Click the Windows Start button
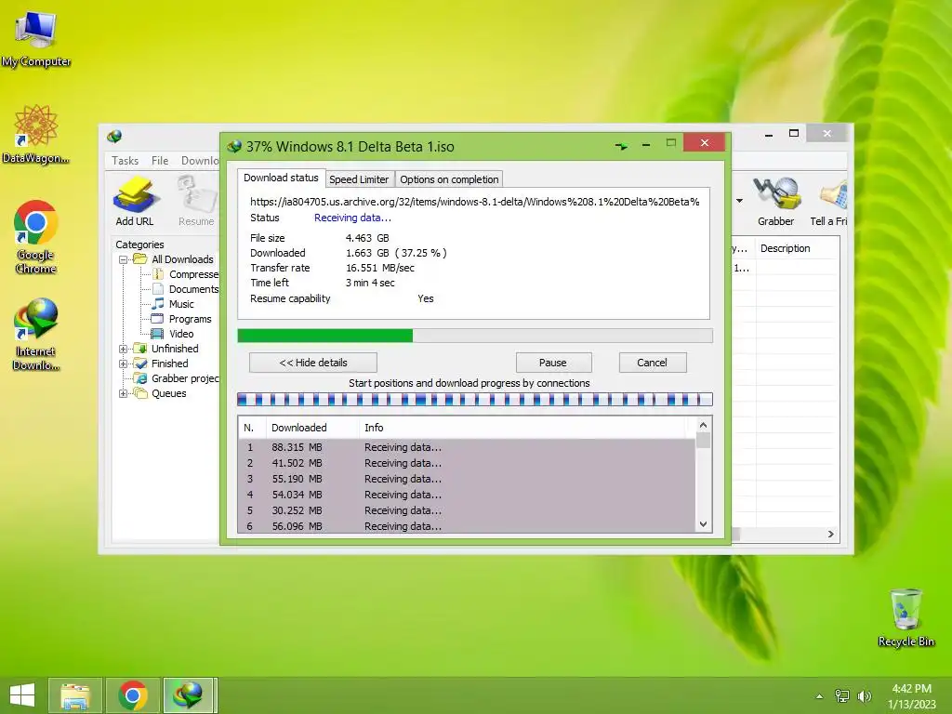 click(x=22, y=695)
